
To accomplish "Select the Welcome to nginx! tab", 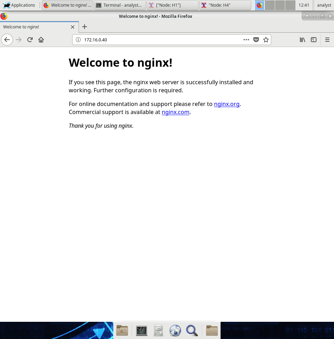I will pos(39,27).
